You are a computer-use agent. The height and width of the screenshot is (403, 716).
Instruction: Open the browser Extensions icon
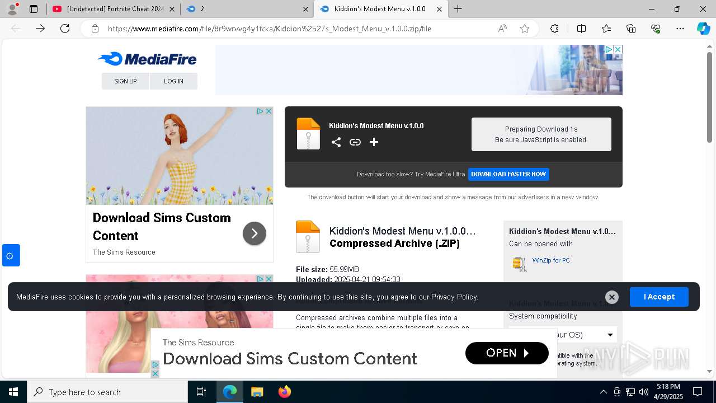coord(554,29)
